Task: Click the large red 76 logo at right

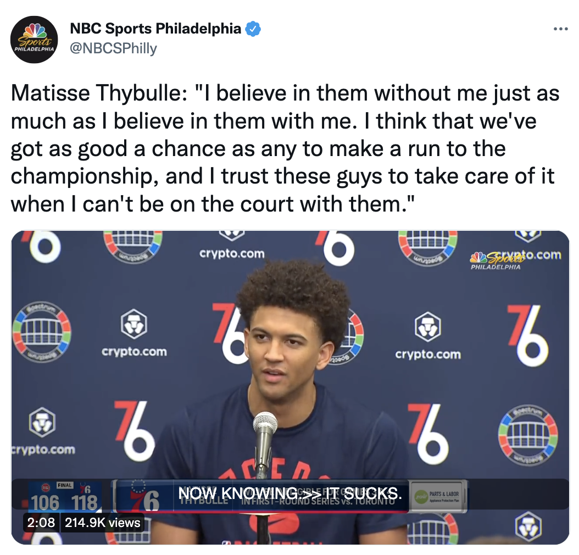Action: coord(527,335)
